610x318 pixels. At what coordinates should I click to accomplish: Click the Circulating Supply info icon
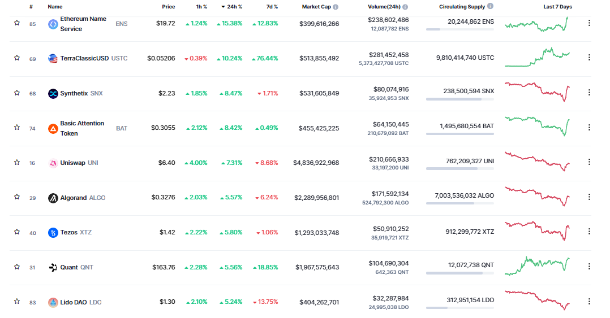pos(490,6)
